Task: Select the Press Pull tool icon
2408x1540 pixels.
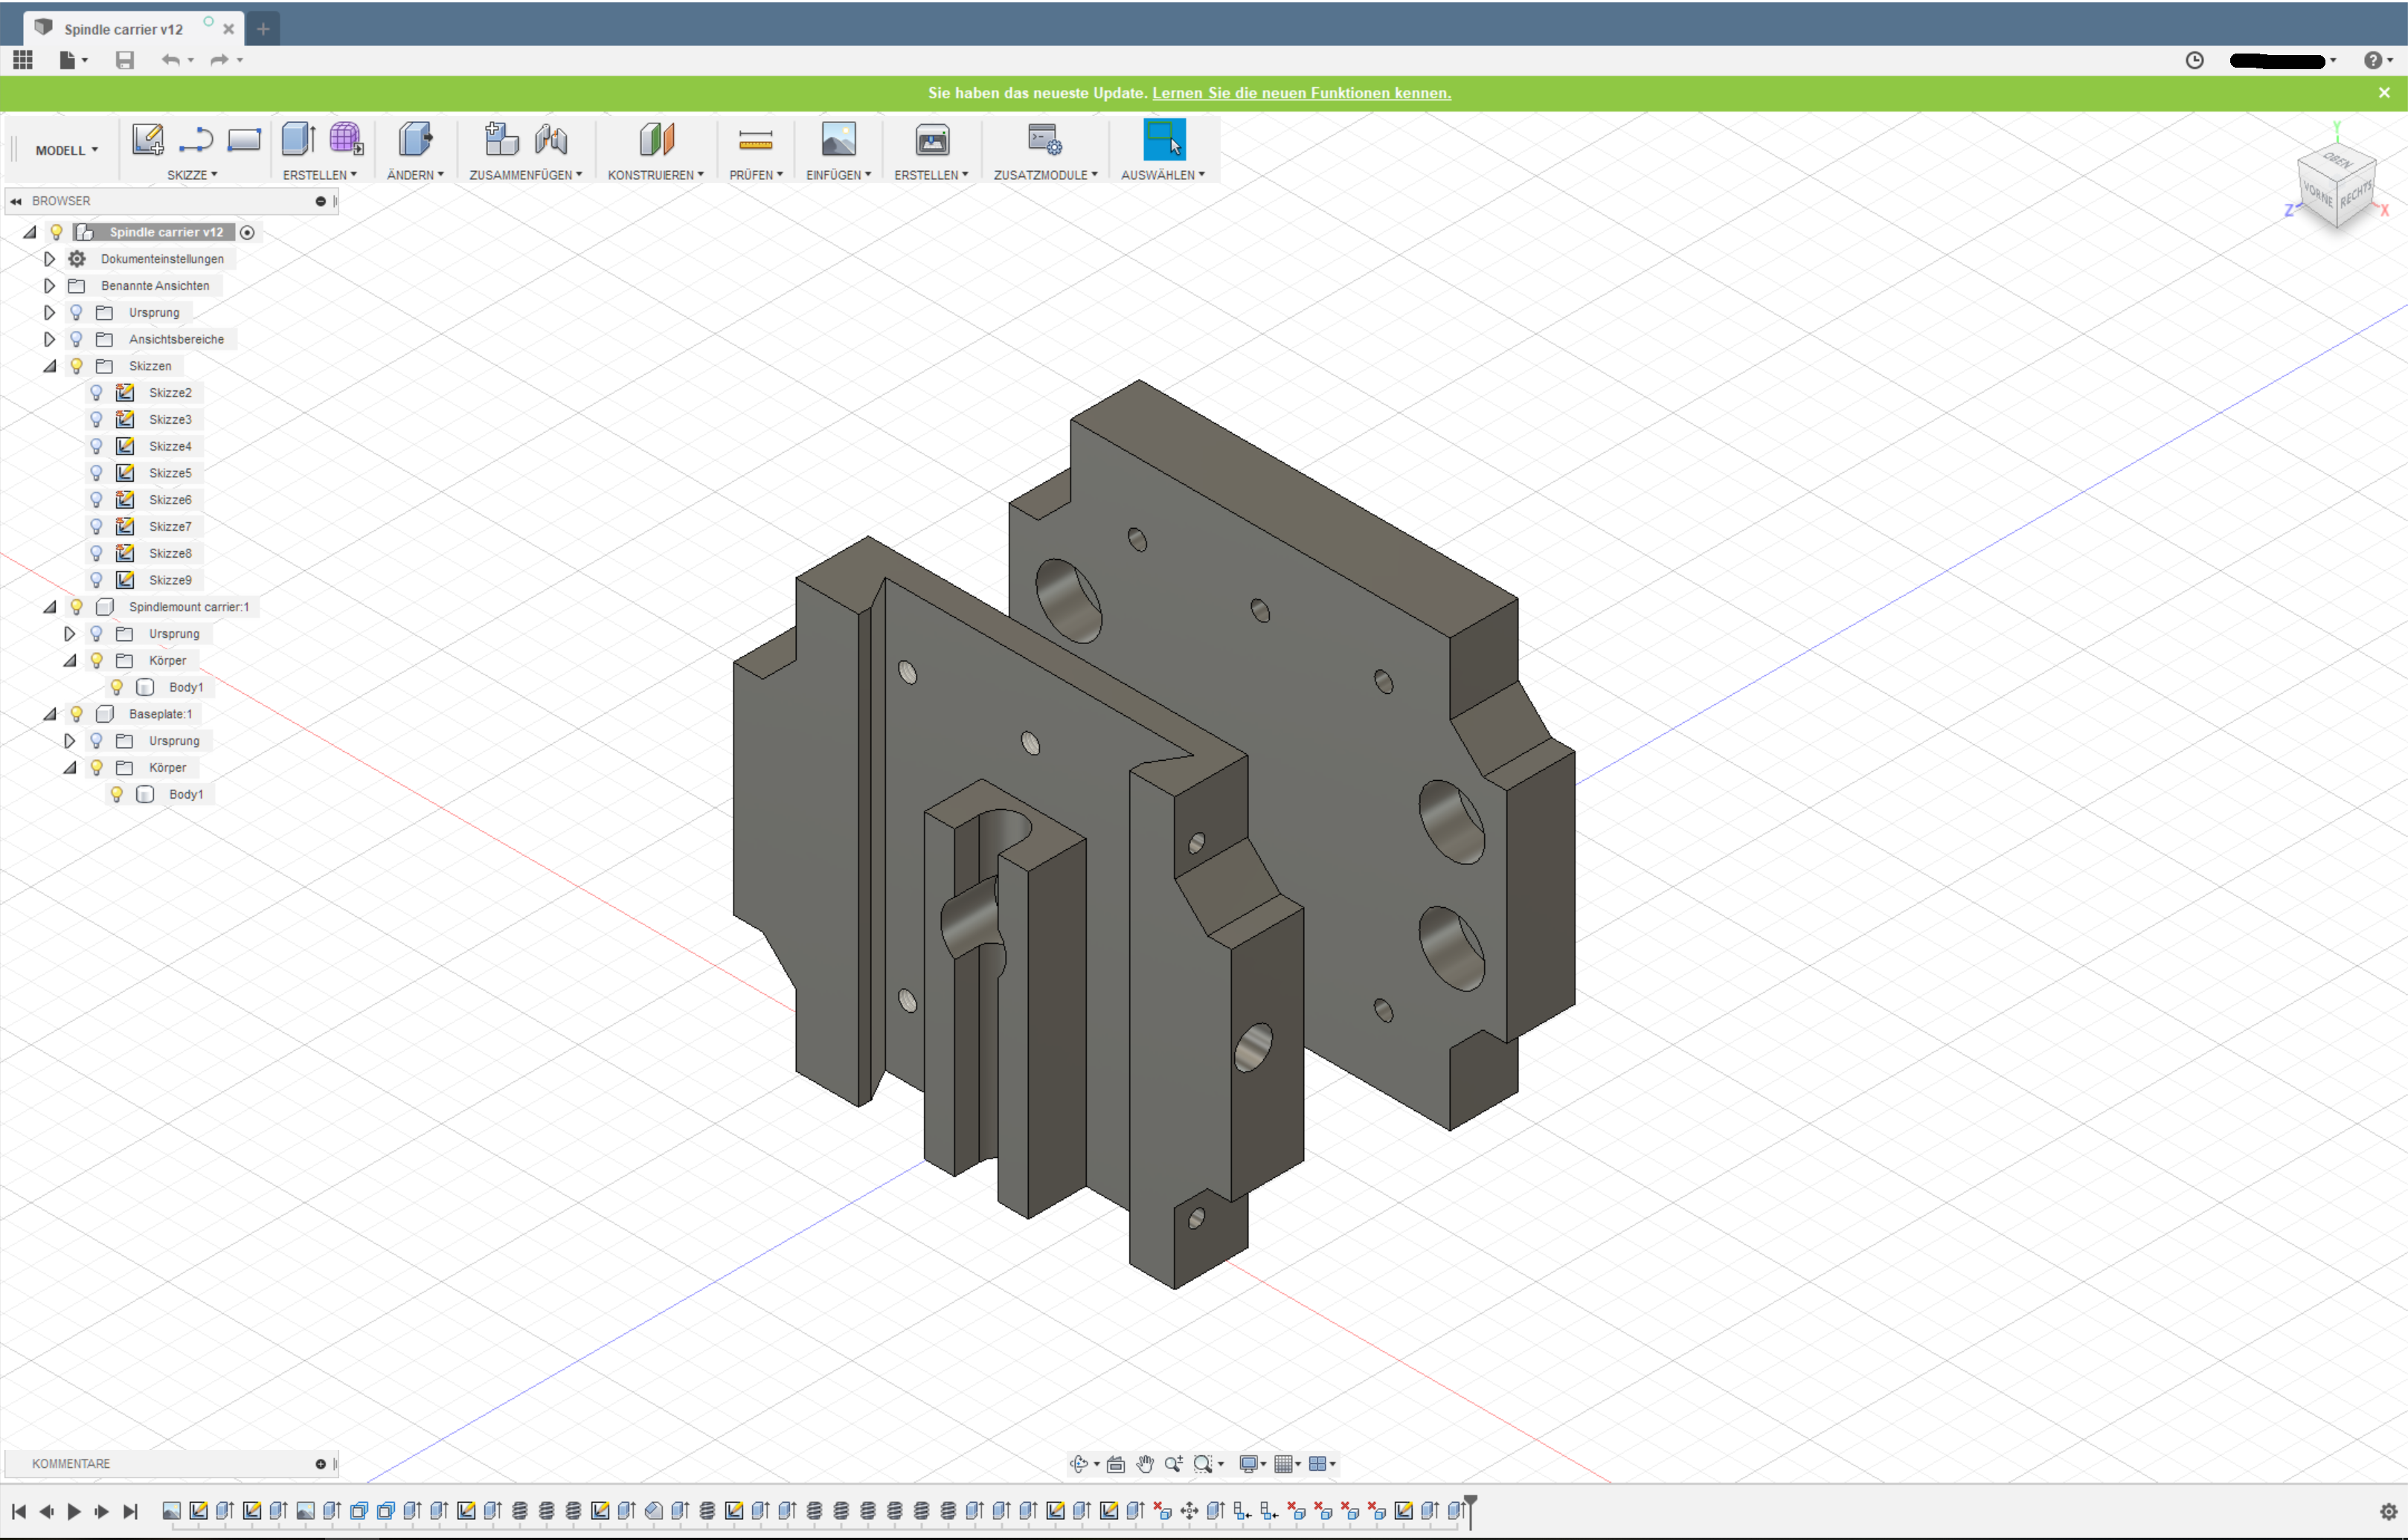Action: 415,139
